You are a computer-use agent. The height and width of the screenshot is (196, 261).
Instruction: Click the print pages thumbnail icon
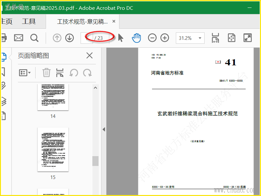pos(60,73)
